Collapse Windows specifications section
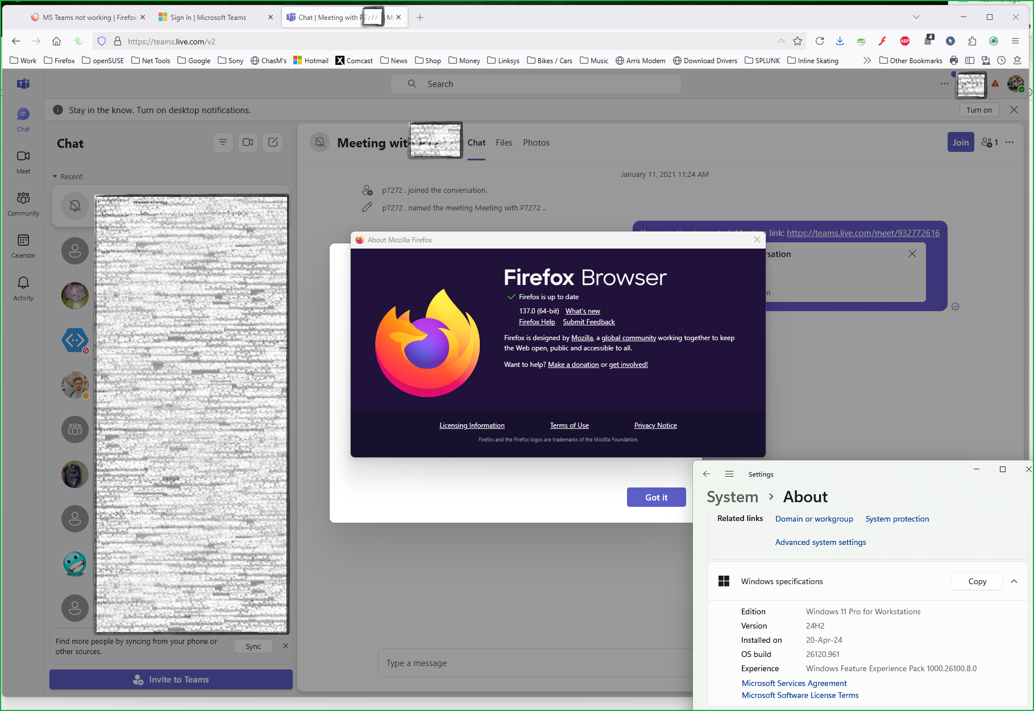The width and height of the screenshot is (1034, 711). click(1014, 581)
